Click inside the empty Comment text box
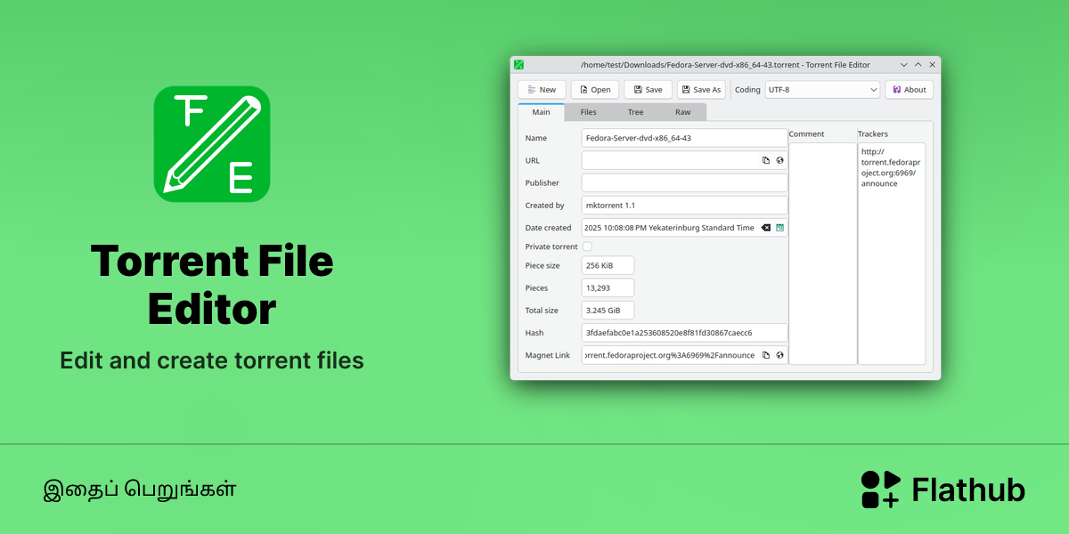The width and height of the screenshot is (1069, 534). click(x=822, y=254)
